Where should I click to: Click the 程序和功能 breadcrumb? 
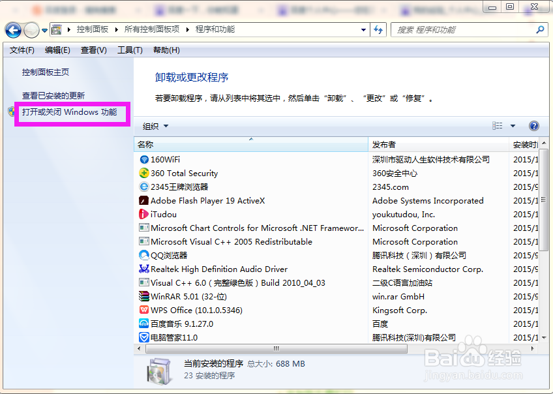click(x=215, y=29)
